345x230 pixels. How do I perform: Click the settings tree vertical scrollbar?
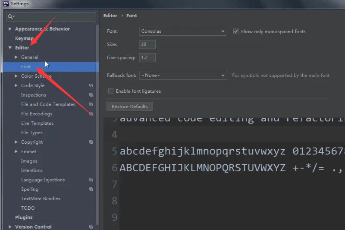point(97,124)
